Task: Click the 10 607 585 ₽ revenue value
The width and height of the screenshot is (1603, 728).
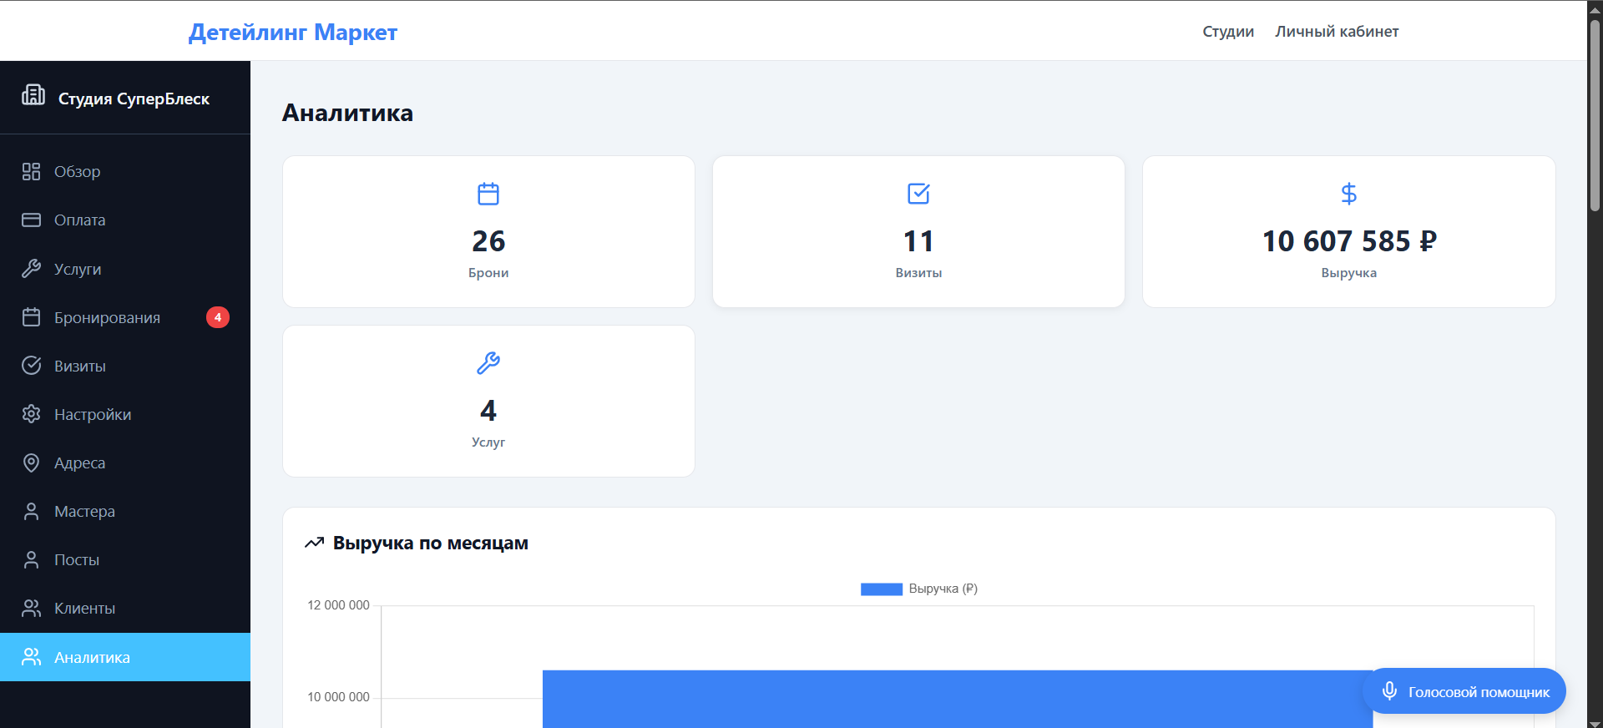Action: pyautogui.click(x=1349, y=241)
